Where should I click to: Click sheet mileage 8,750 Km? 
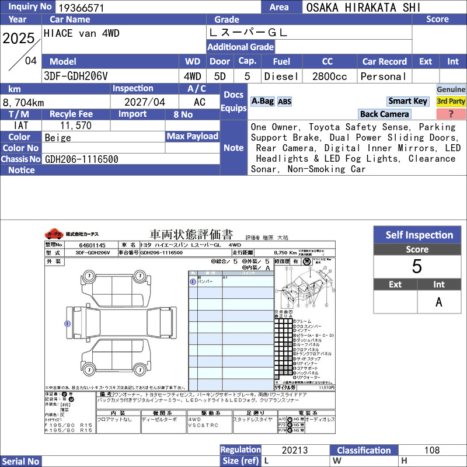tap(285, 253)
